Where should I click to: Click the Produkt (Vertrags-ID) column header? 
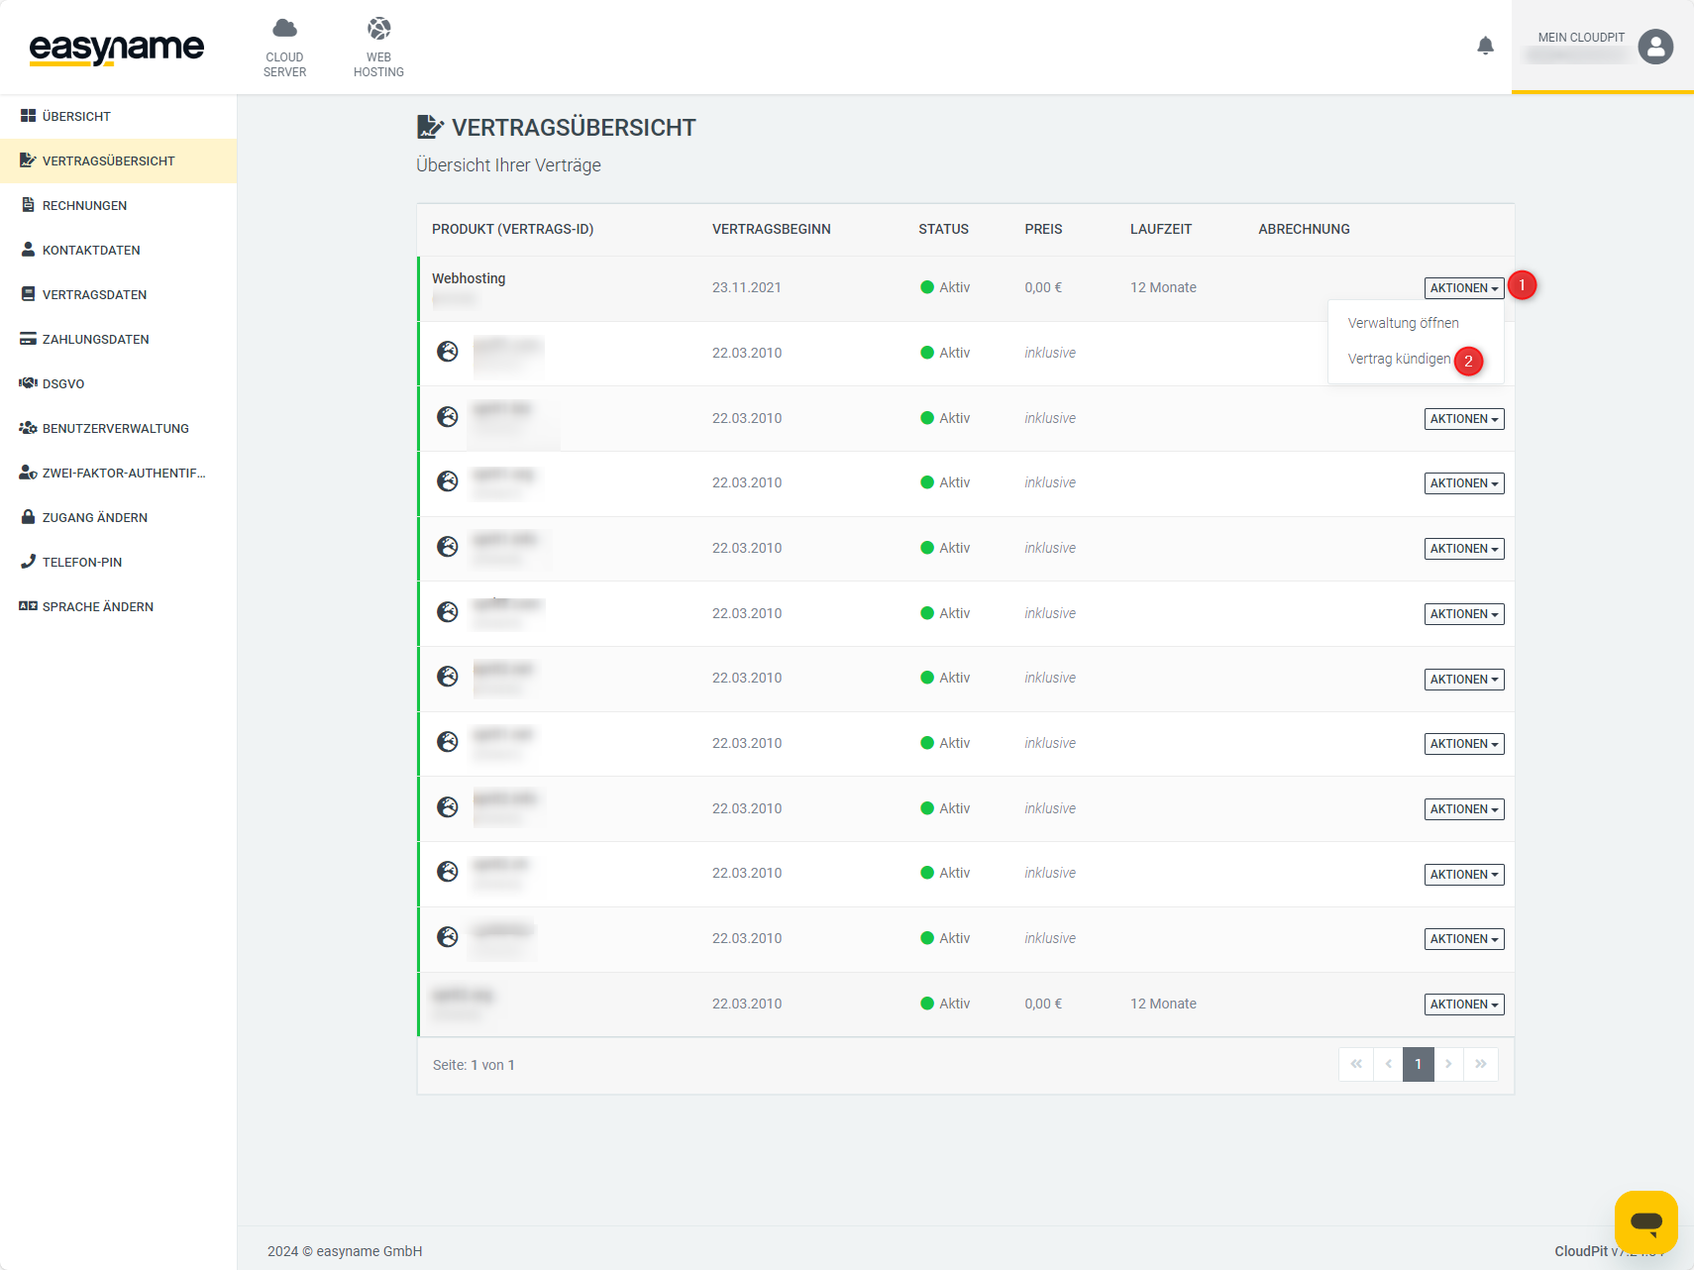coord(512,229)
